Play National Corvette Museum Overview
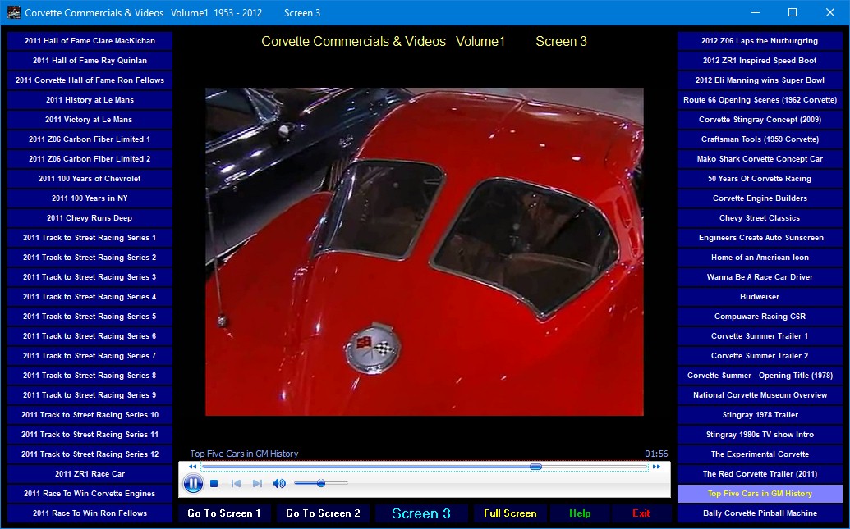Viewport: 850px width, 529px height. click(760, 395)
